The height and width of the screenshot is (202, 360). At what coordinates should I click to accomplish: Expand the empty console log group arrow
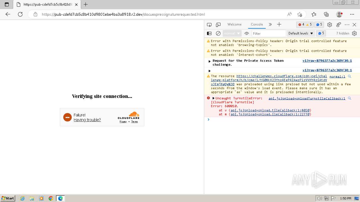tap(210, 71)
